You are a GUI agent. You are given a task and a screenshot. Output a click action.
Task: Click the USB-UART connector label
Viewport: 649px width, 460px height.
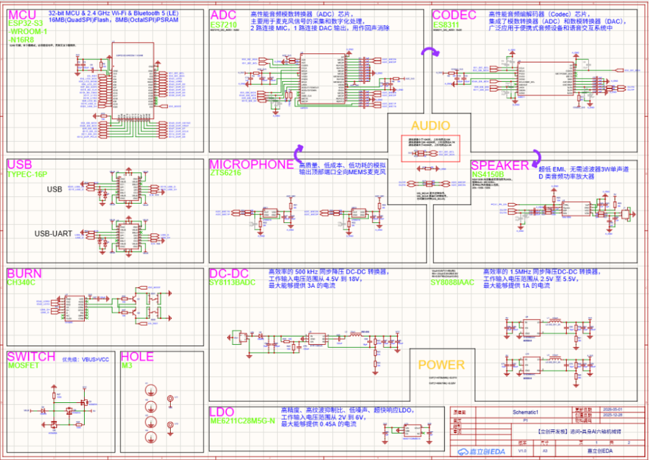point(53,234)
